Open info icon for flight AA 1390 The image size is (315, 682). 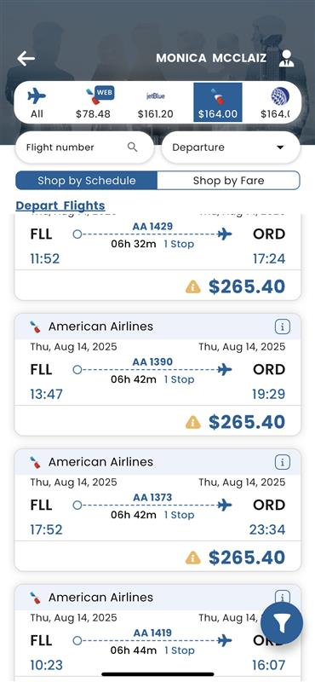pyautogui.click(x=283, y=327)
